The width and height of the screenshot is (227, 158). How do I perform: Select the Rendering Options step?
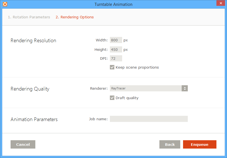click(x=75, y=17)
